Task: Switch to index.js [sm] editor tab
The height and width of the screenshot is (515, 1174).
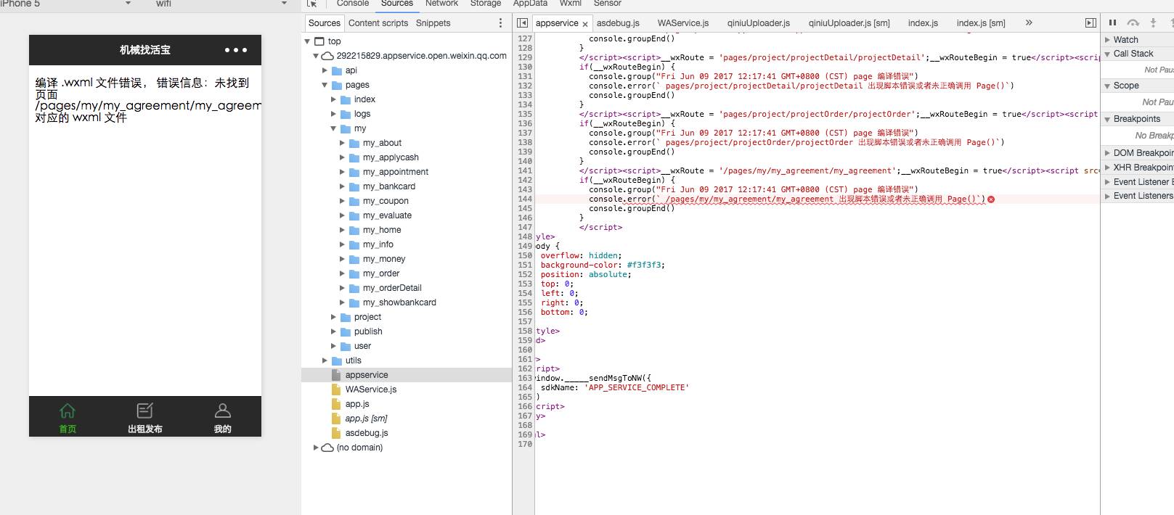Action: pyautogui.click(x=981, y=23)
